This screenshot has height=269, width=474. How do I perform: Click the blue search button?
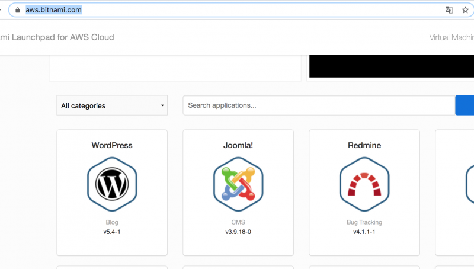(x=465, y=105)
